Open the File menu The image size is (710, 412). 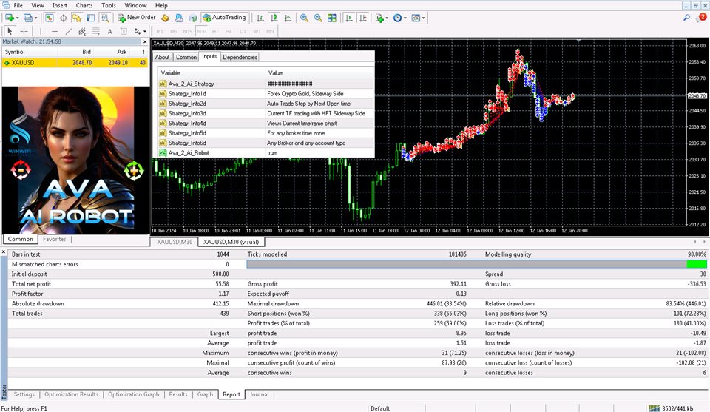click(18, 5)
